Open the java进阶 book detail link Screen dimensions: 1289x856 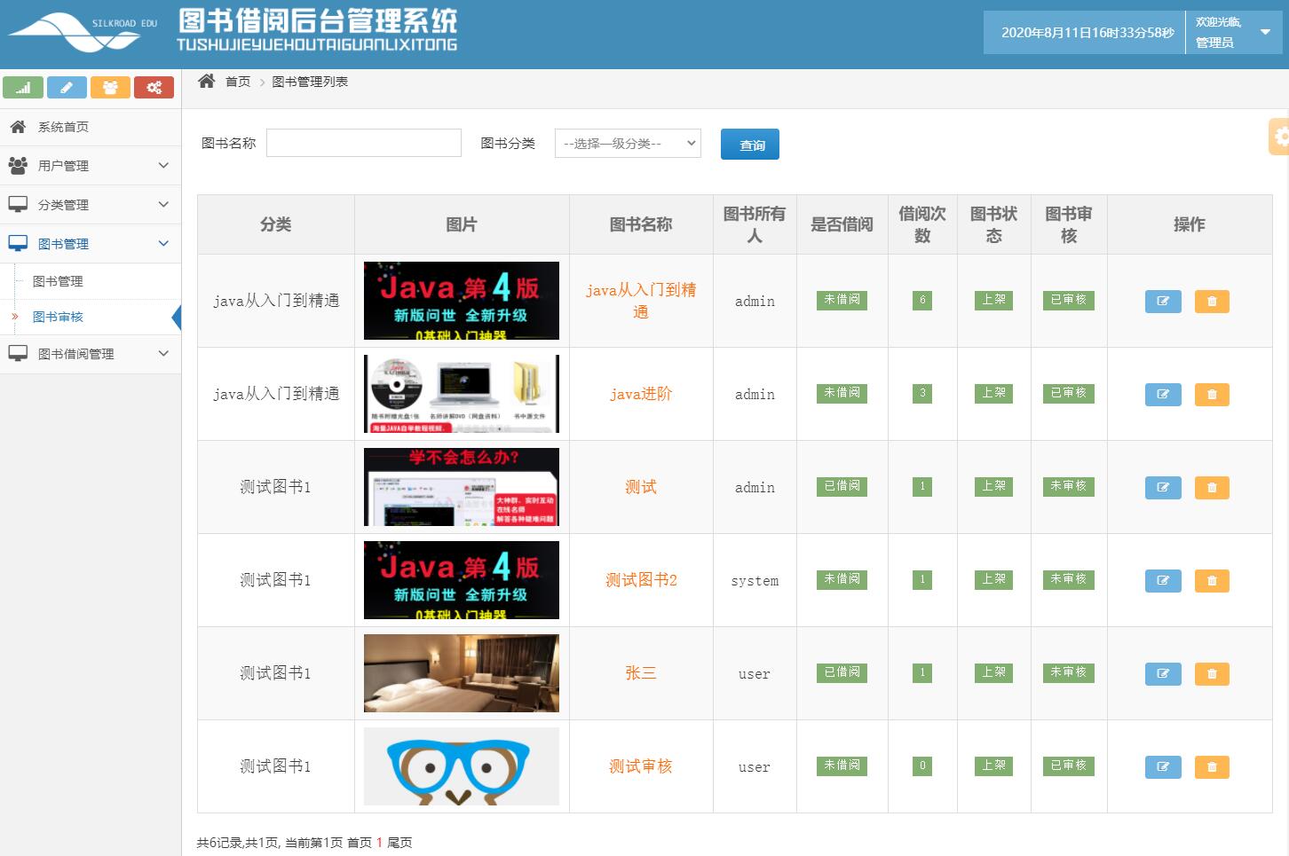click(x=641, y=393)
